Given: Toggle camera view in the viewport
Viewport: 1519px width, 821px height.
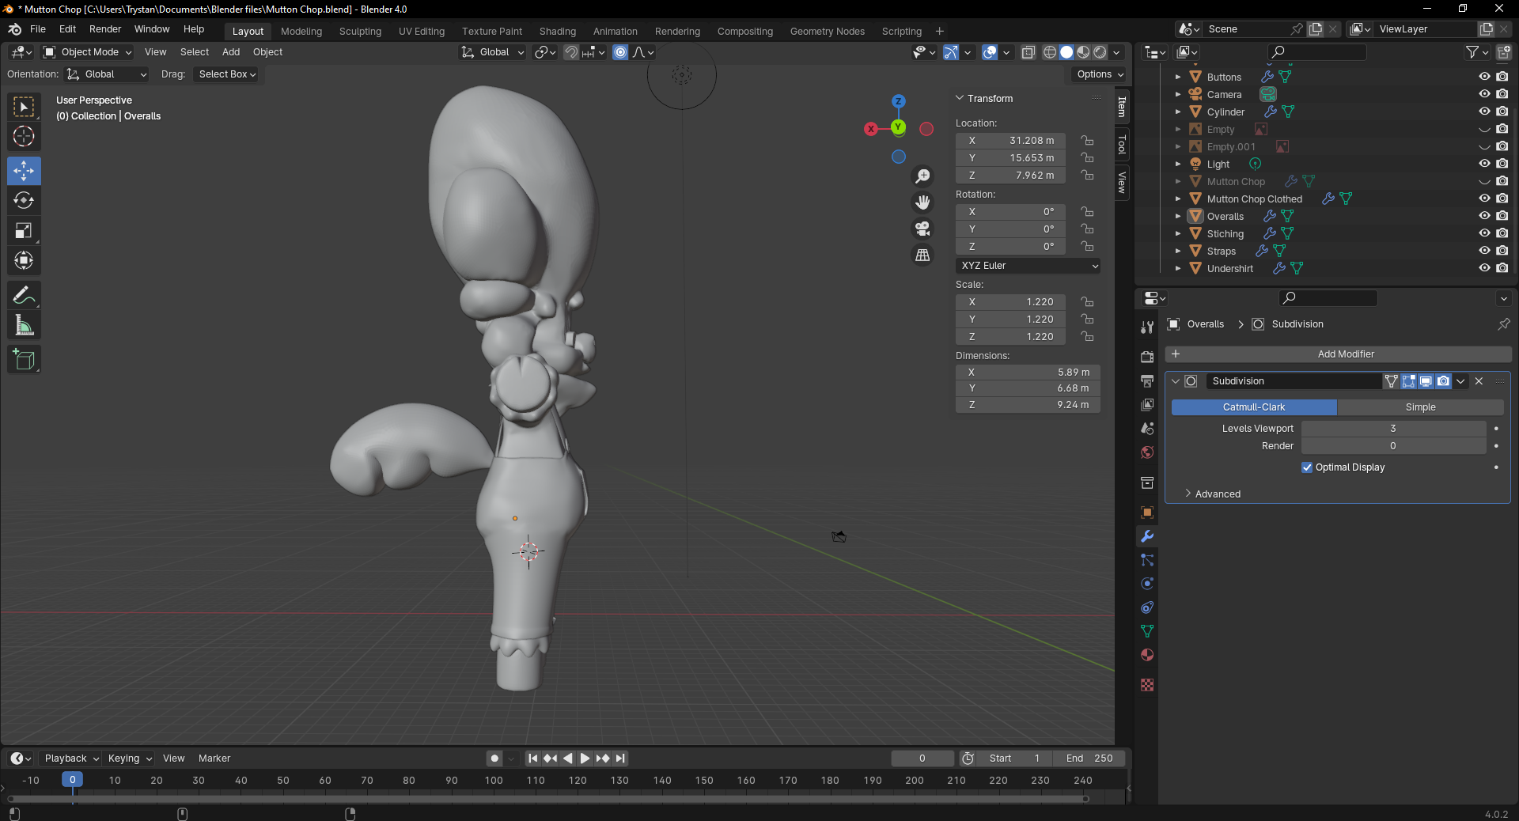Looking at the screenshot, I should 922,229.
